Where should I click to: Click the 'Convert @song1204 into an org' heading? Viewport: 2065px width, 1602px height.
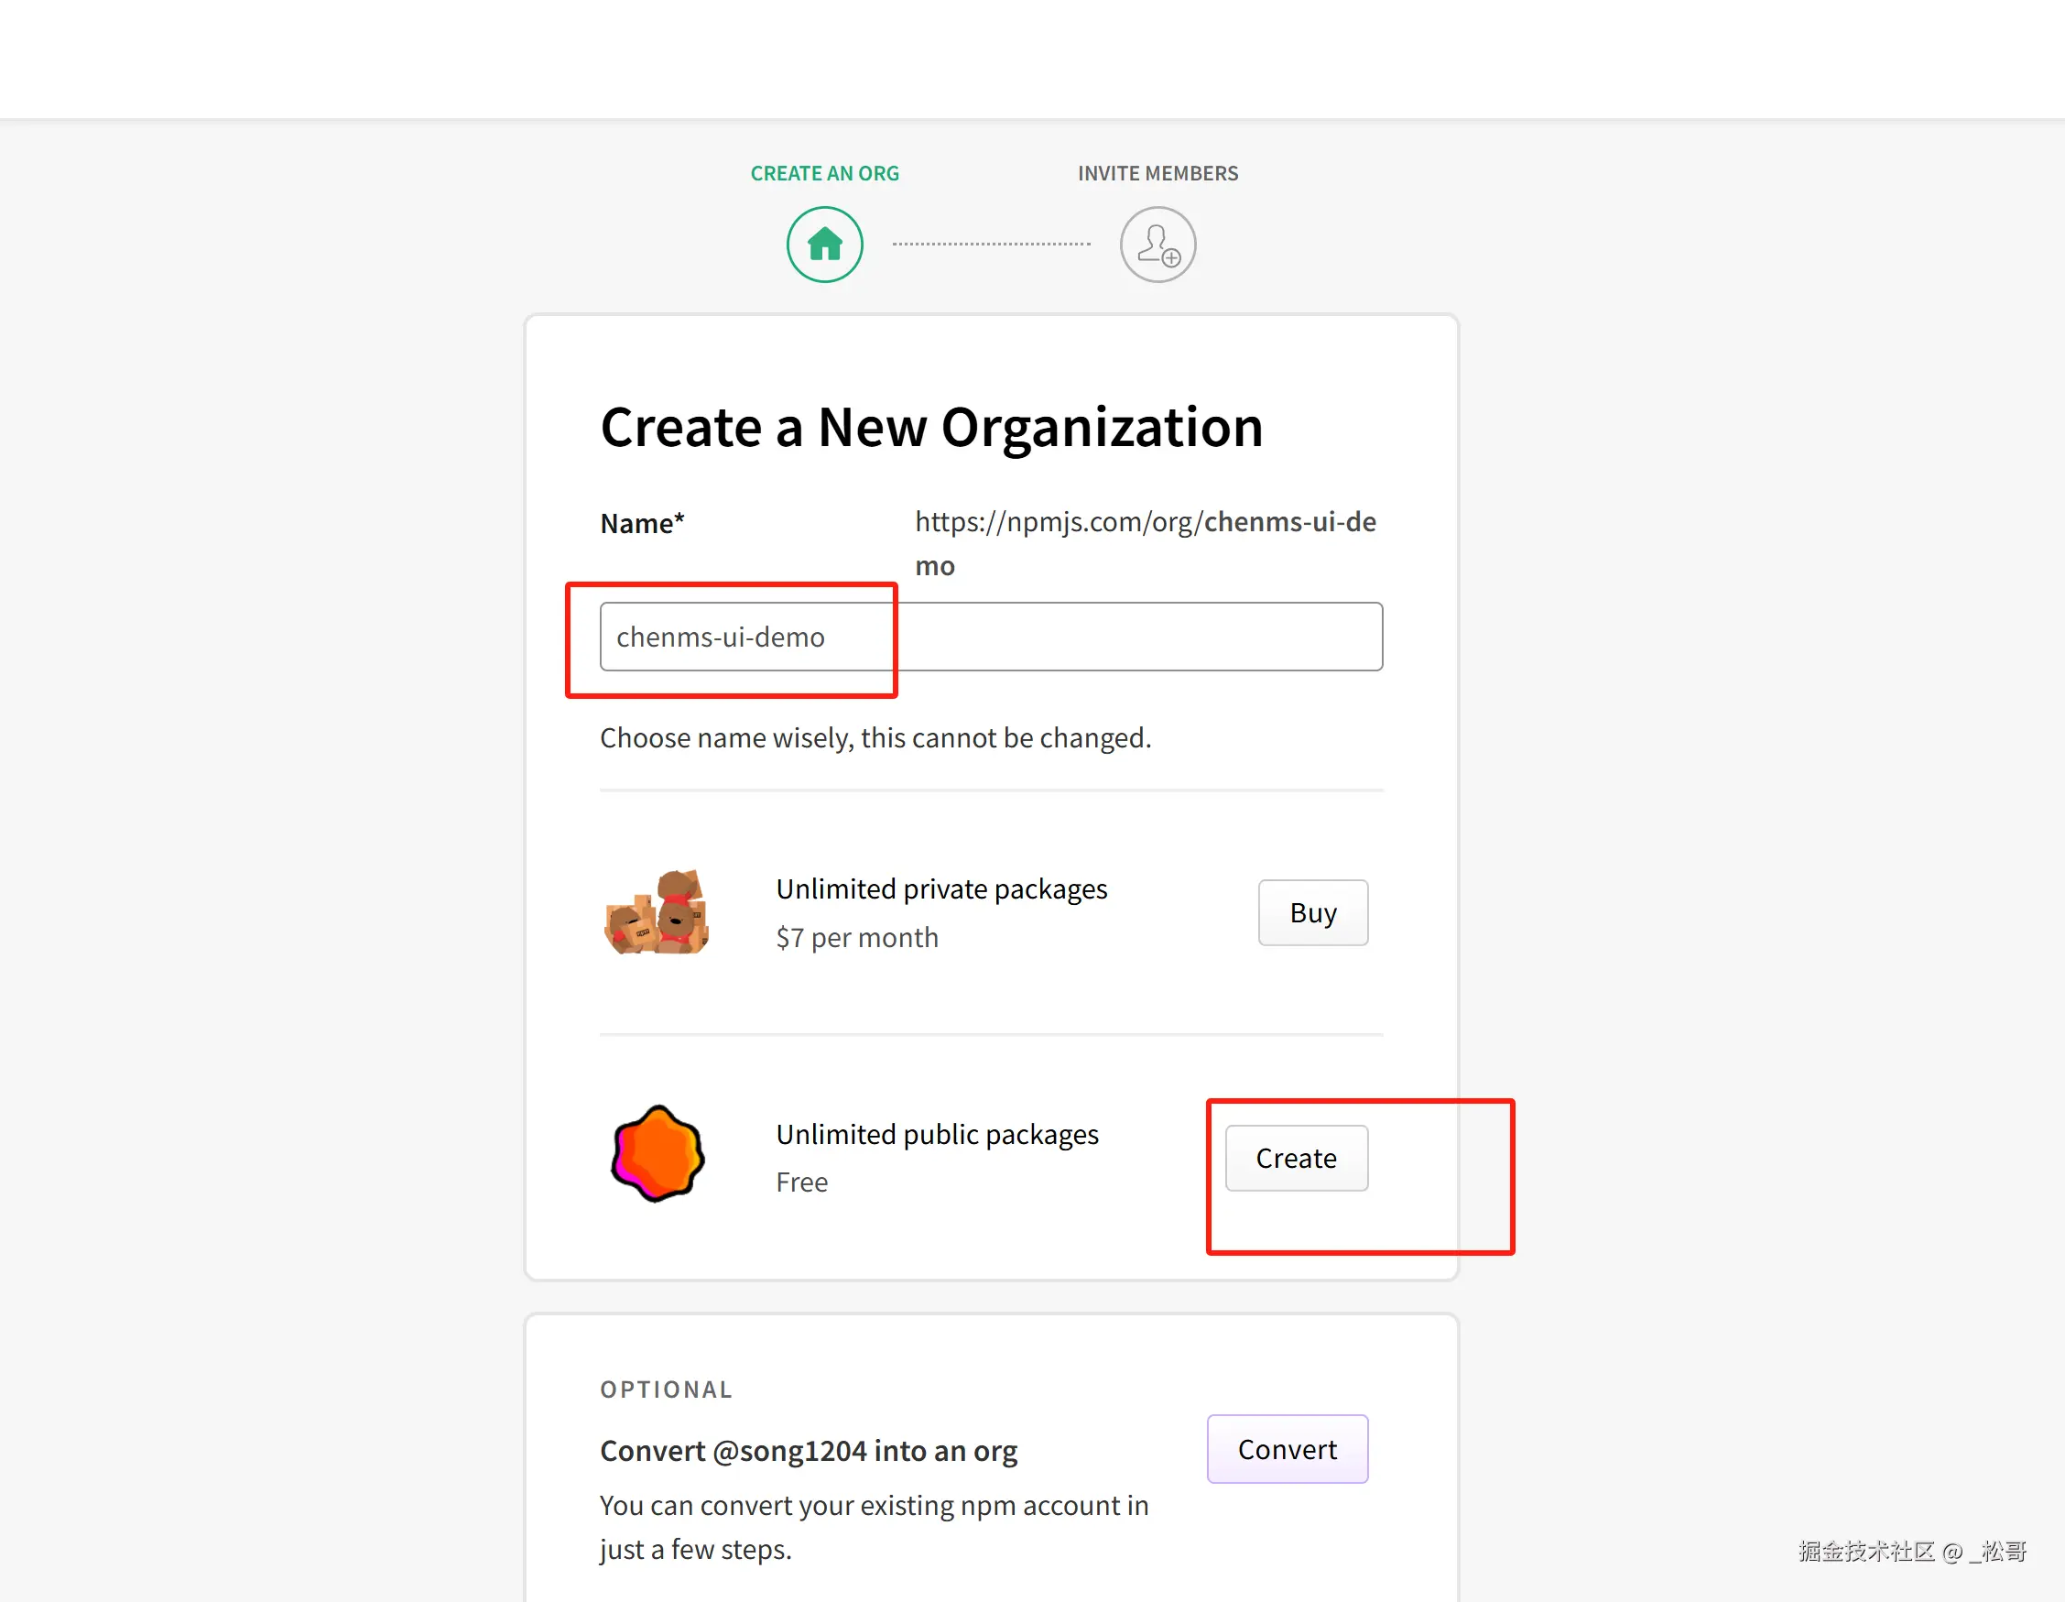point(809,1450)
